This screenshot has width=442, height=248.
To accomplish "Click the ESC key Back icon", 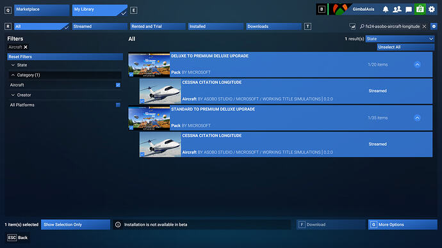I will tap(12, 238).
